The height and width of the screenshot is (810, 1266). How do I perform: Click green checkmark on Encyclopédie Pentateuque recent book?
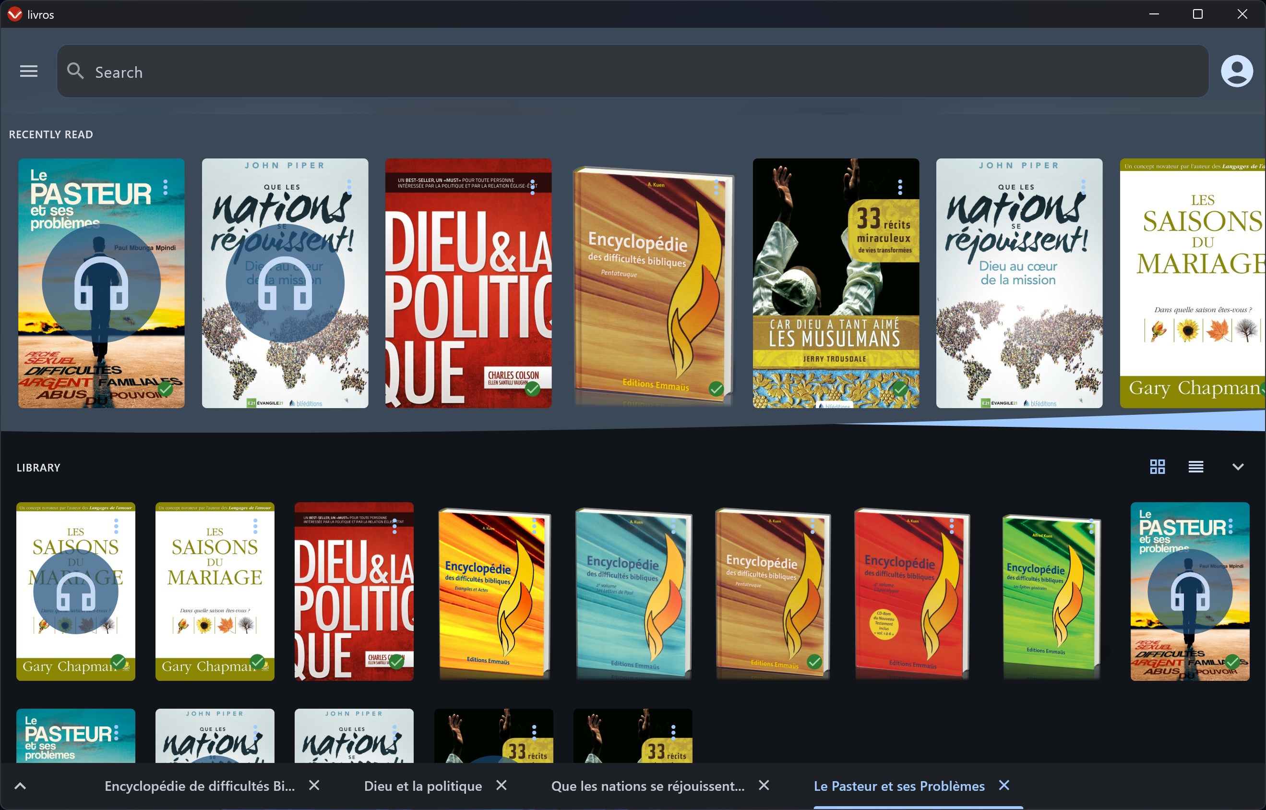coord(716,389)
